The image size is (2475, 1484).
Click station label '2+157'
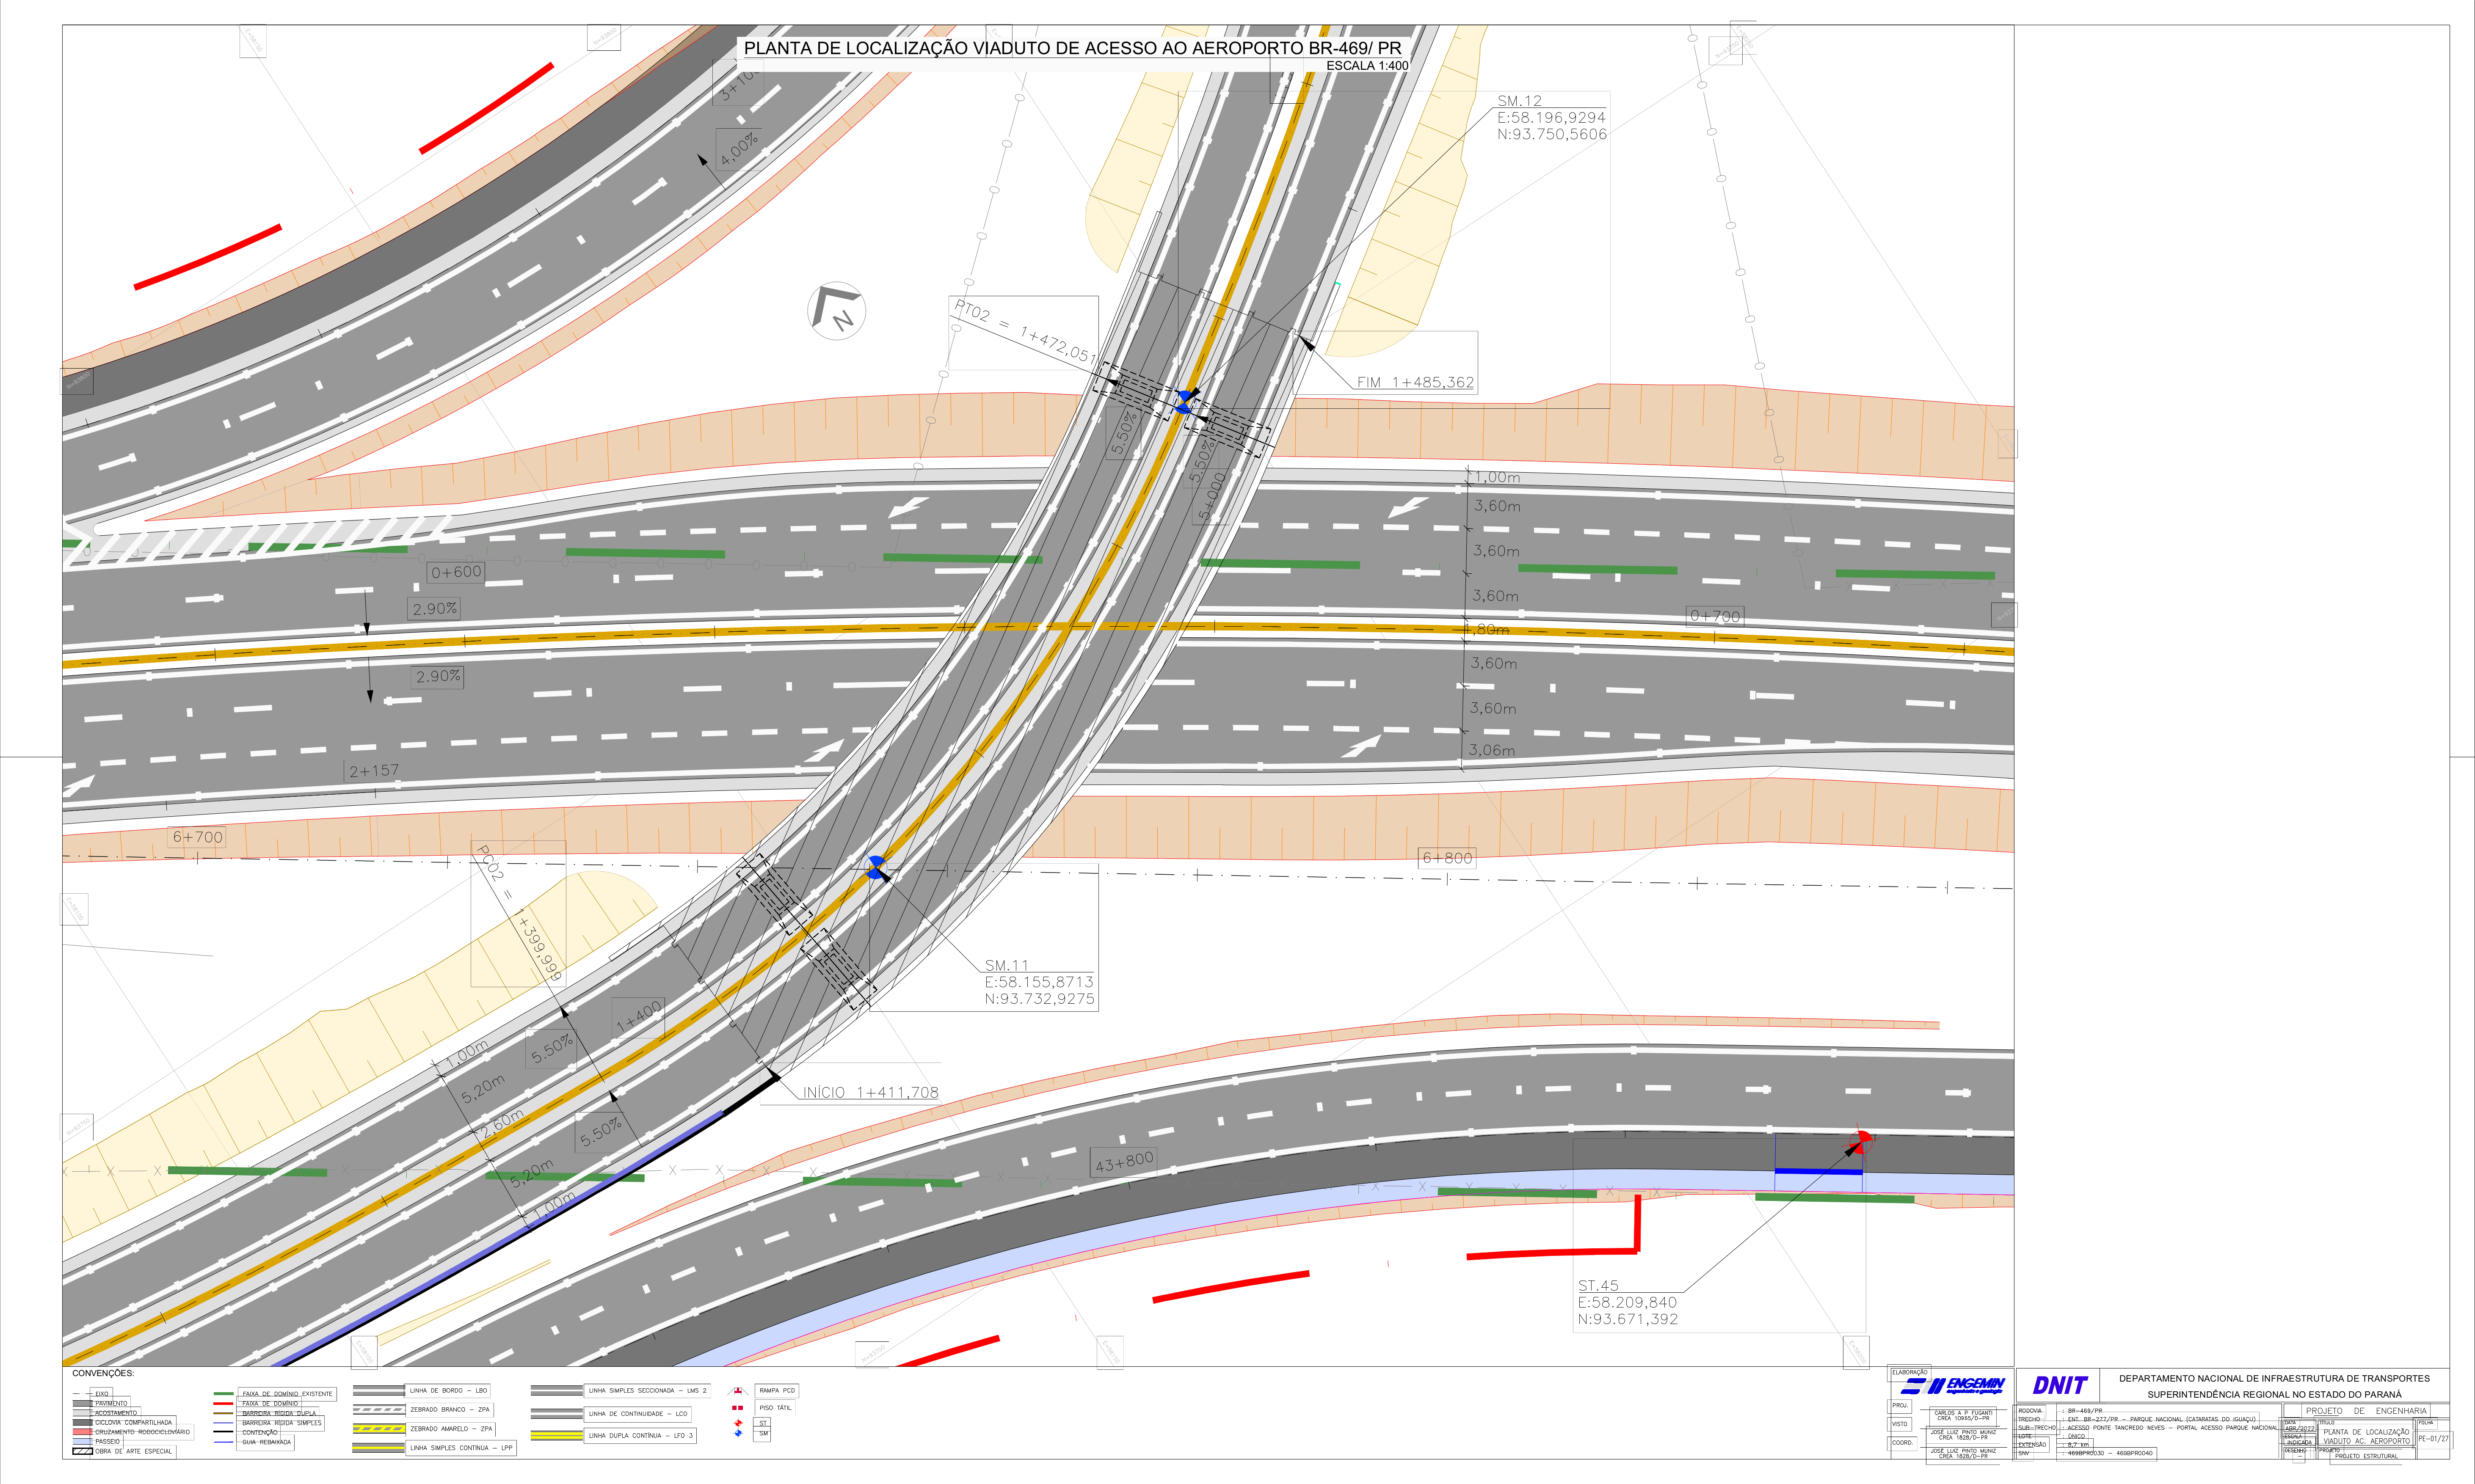pyautogui.click(x=374, y=771)
